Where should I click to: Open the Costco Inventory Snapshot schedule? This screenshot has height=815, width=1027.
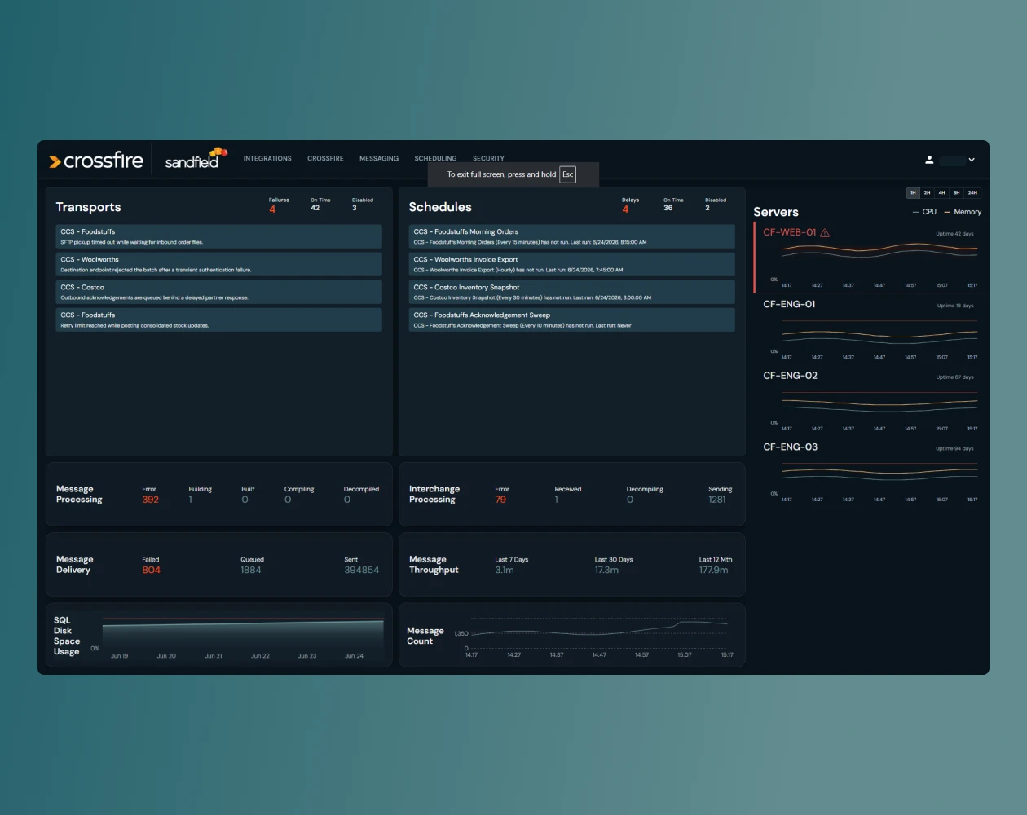click(571, 292)
